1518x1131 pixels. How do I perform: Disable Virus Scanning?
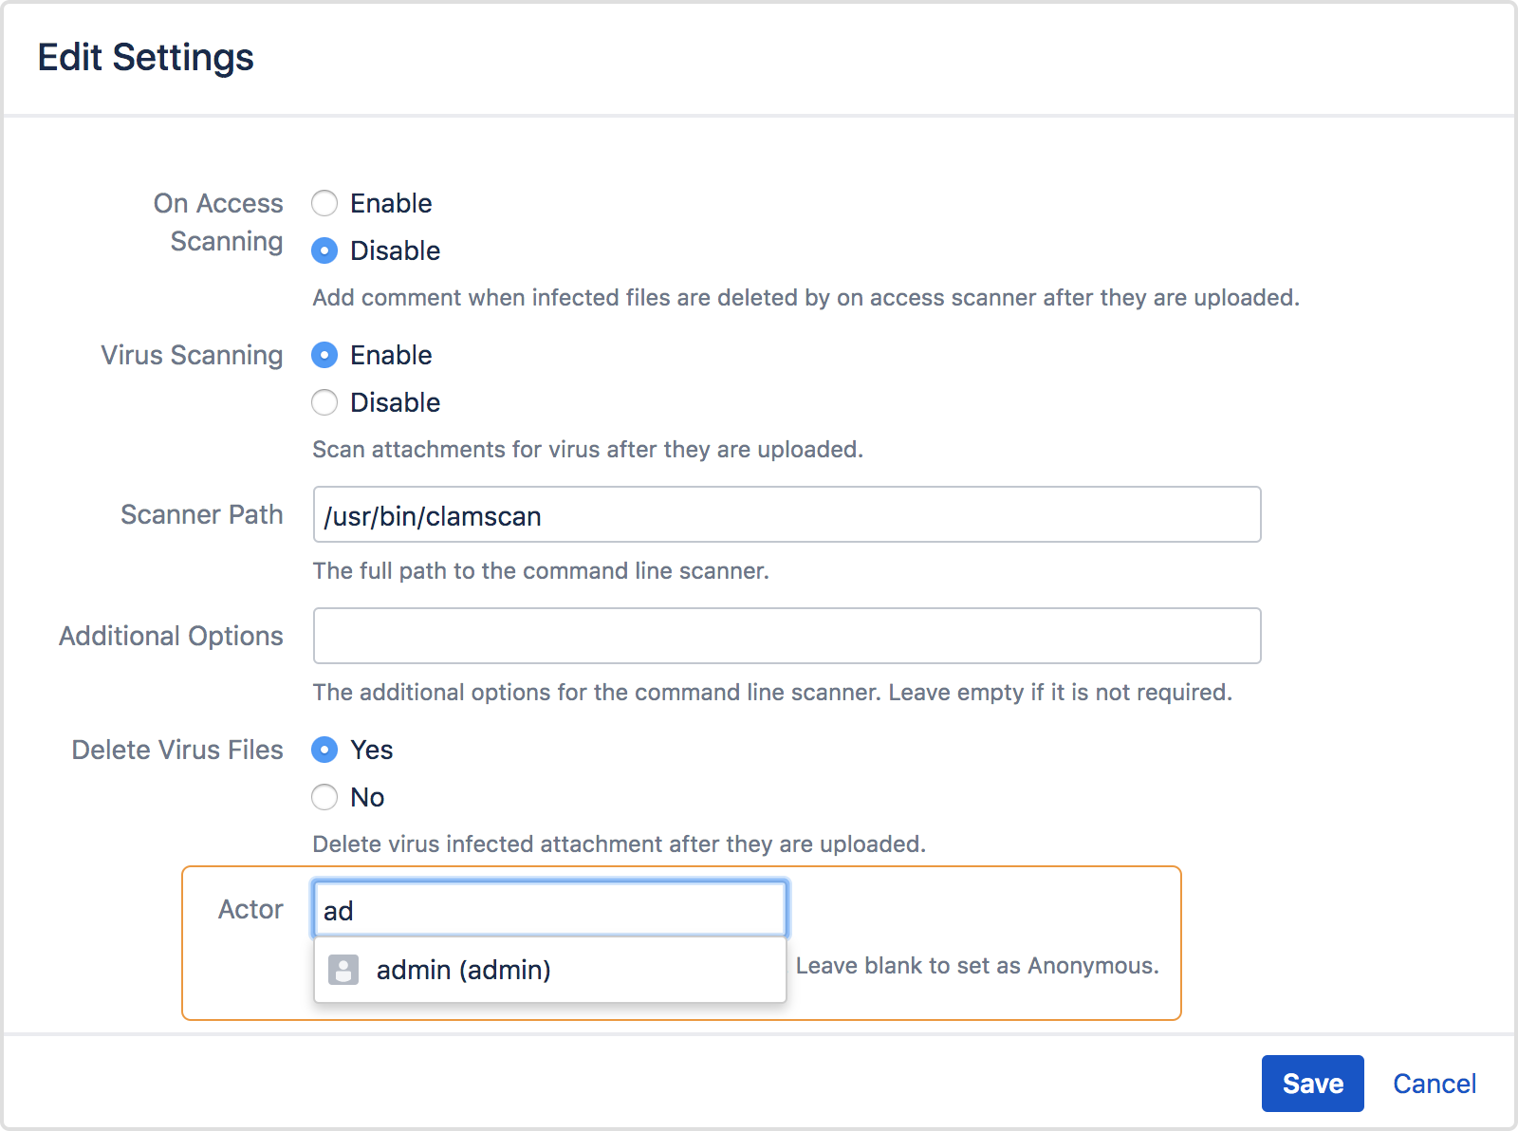(x=324, y=402)
